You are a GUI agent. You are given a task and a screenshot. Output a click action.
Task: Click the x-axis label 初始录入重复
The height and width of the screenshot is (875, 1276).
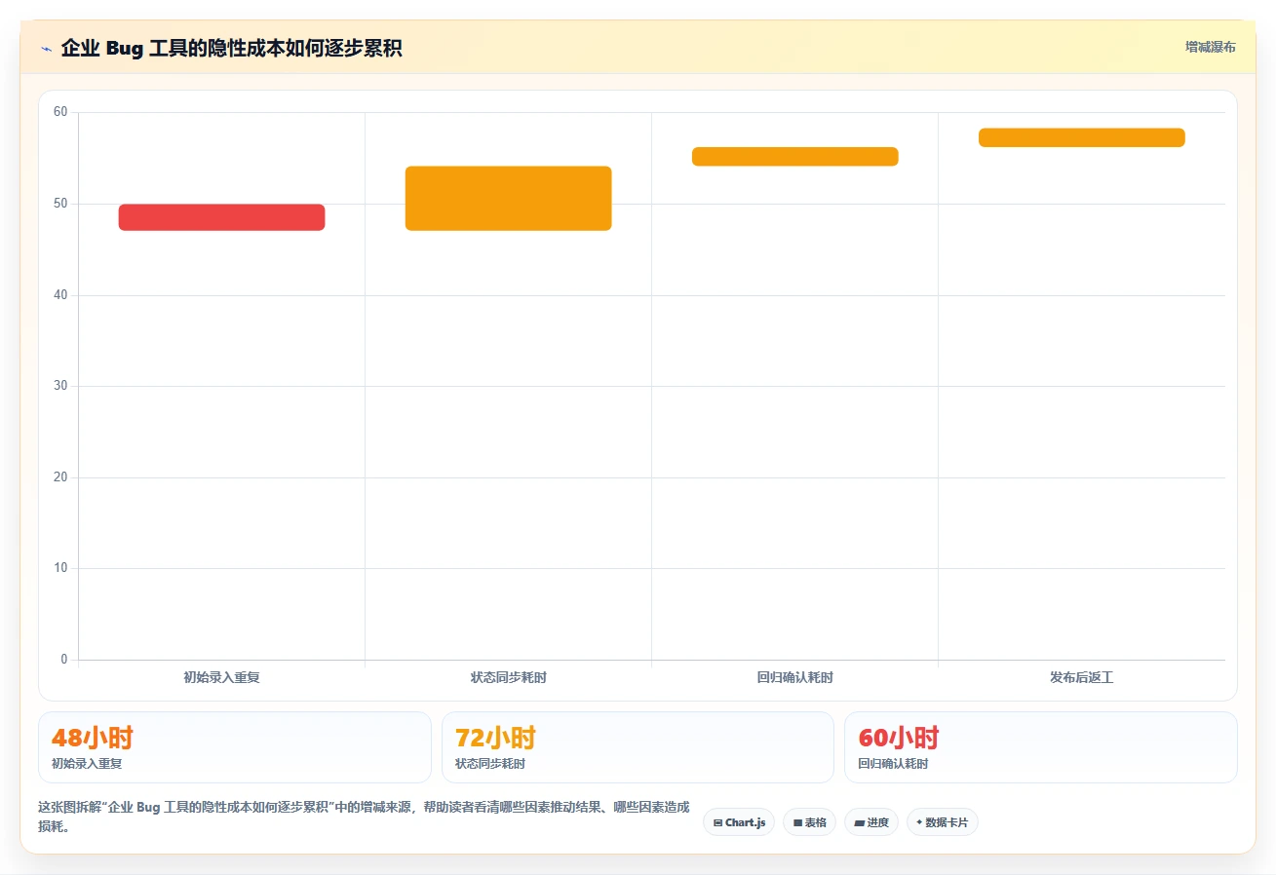[x=221, y=677]
